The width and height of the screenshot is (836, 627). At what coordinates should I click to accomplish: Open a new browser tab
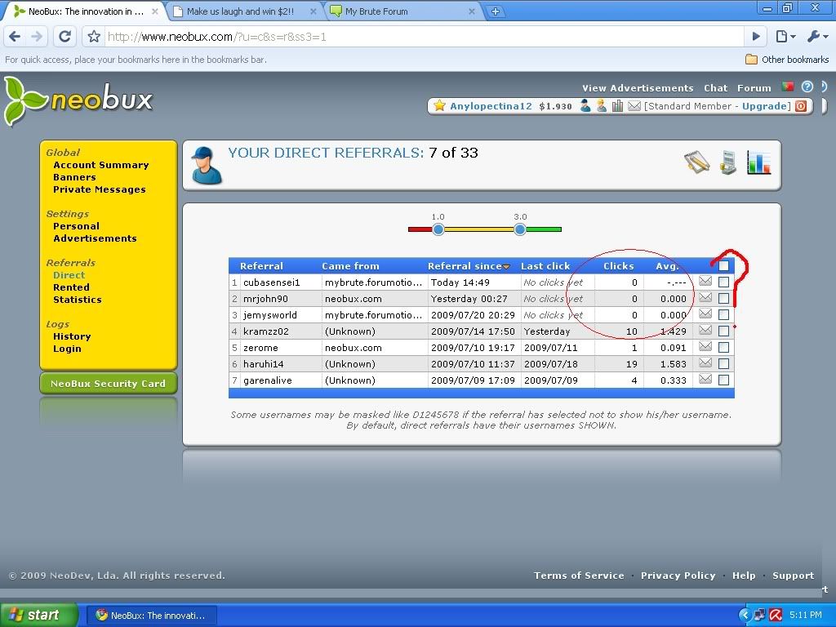(496, 11)
